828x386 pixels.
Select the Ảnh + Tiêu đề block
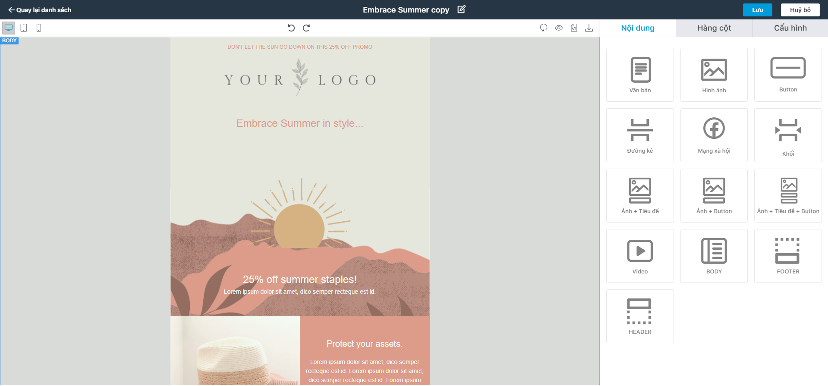[x=640, y=196]
